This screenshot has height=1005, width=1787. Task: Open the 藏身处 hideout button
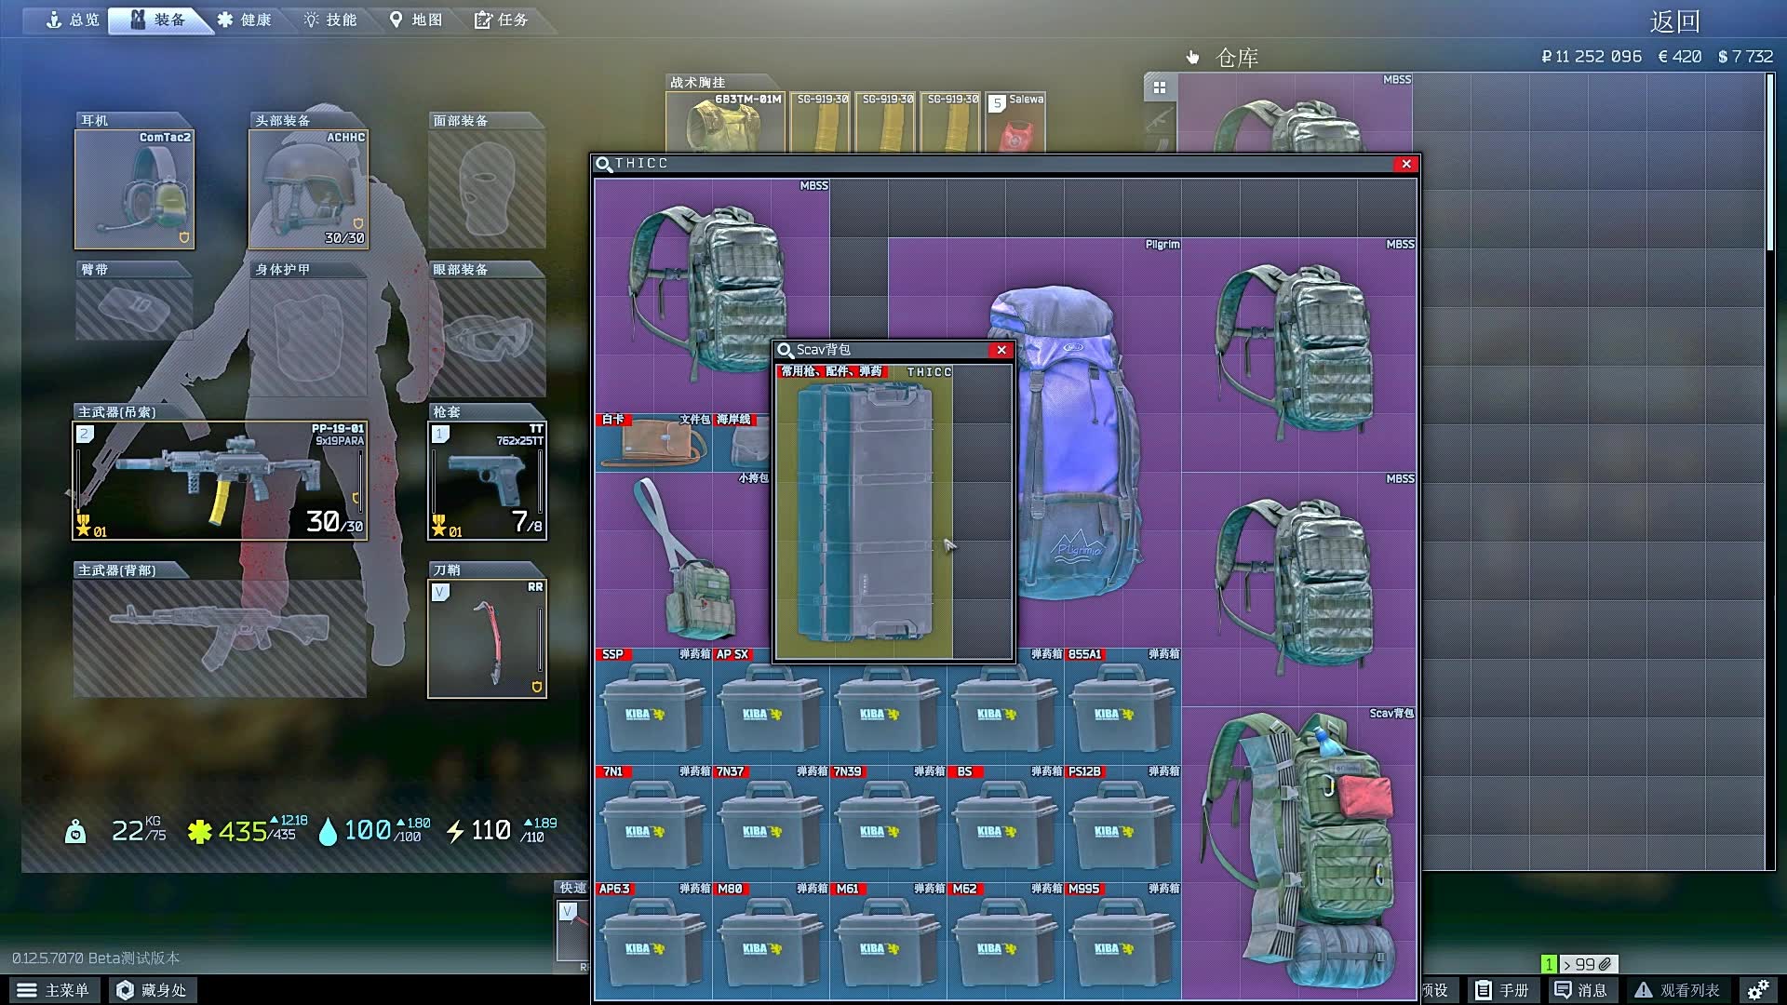(151, 990)
